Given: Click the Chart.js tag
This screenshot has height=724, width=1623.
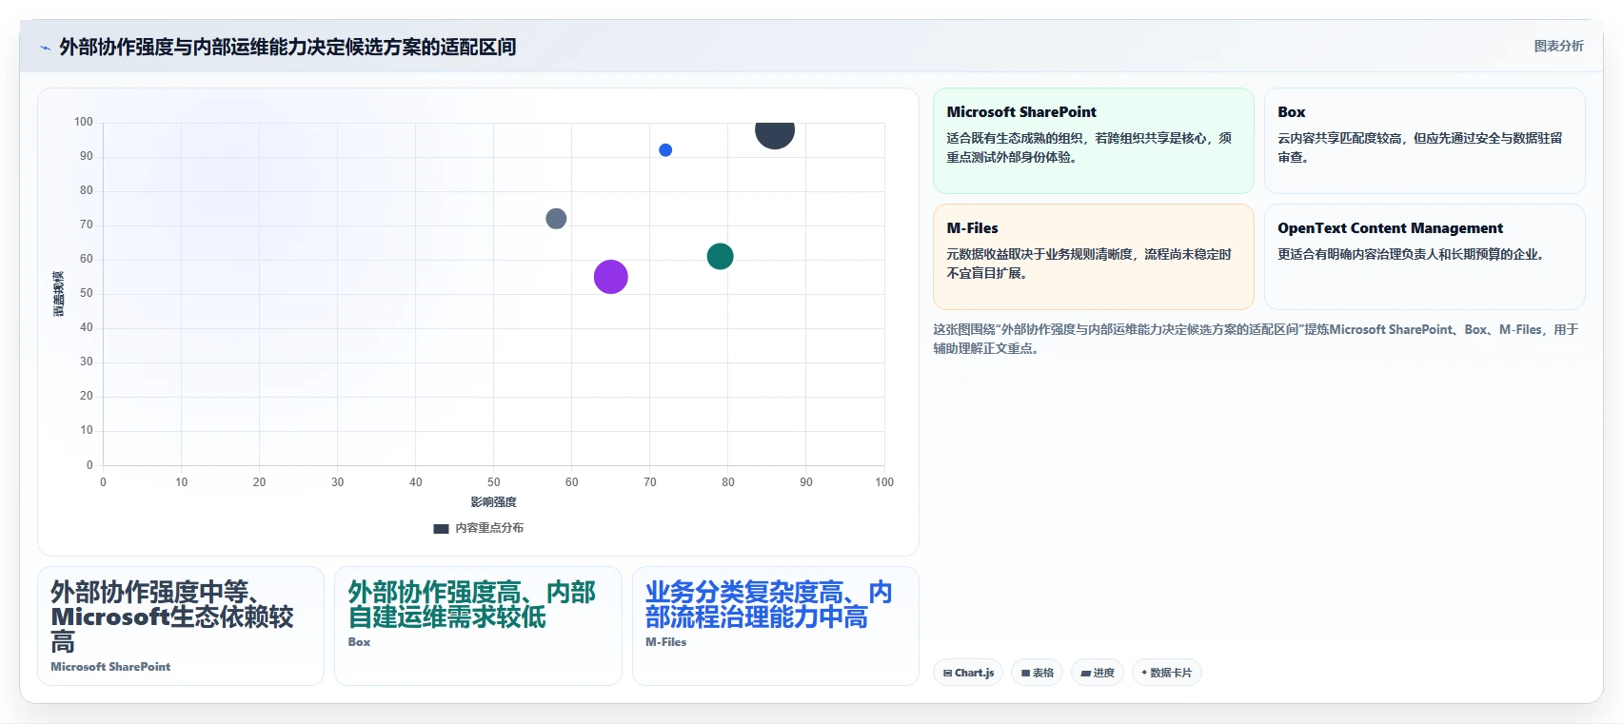Looking at the screenshot, I should [968, 673].
